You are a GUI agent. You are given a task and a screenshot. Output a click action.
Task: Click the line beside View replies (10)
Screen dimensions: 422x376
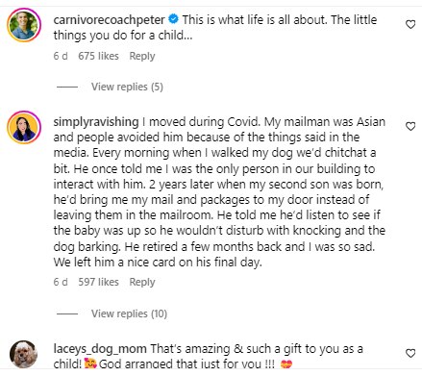pos(67,313)
